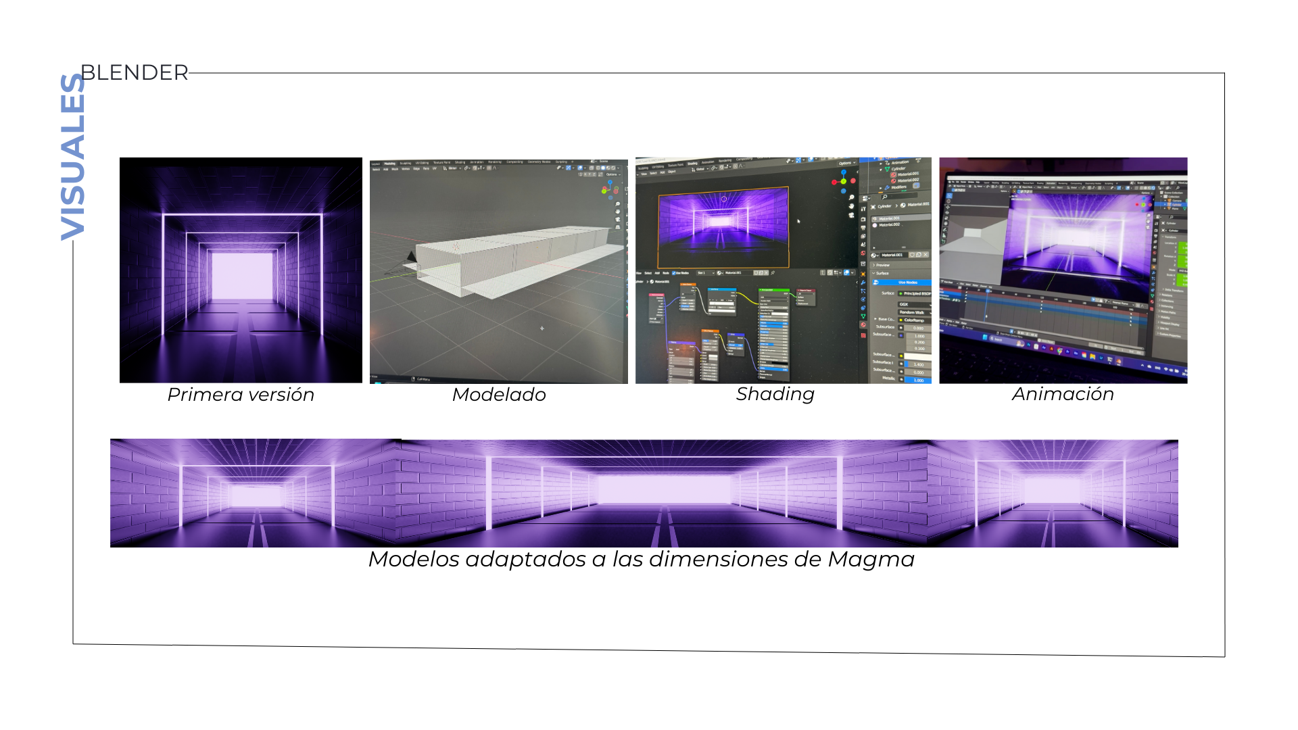Screen dimensions: 1298x730
Task: Click pin icon in node editor header
Action: tap(773, 272)
